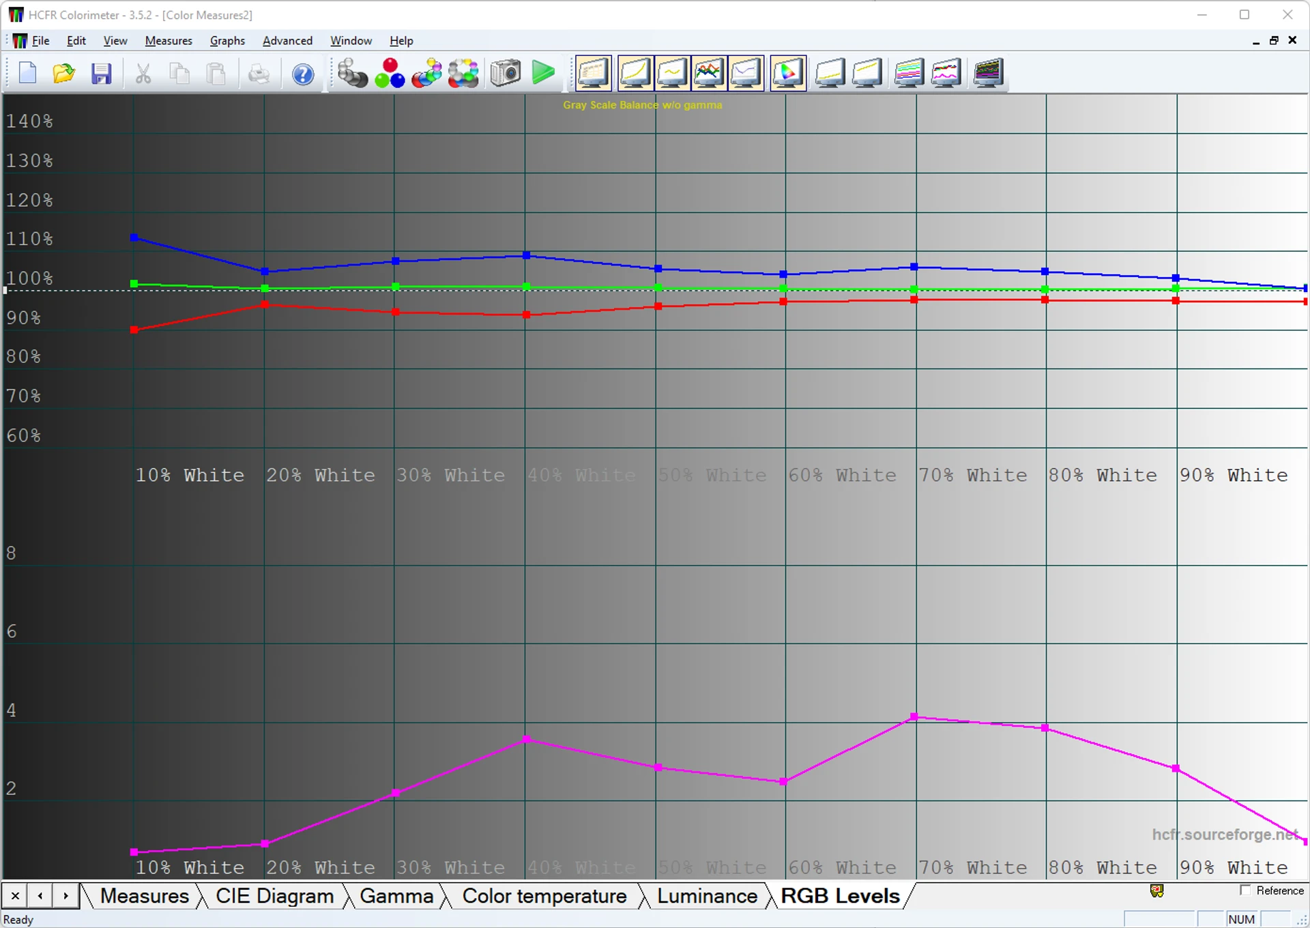Close tab with the X button at bottom-left
Image resolution: width=1310 pixels, height=928 pixels.
click(15, 895)
